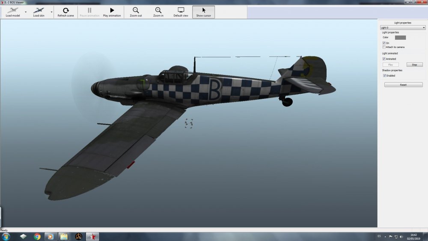Enable Attach to camera checkbox

384,47
